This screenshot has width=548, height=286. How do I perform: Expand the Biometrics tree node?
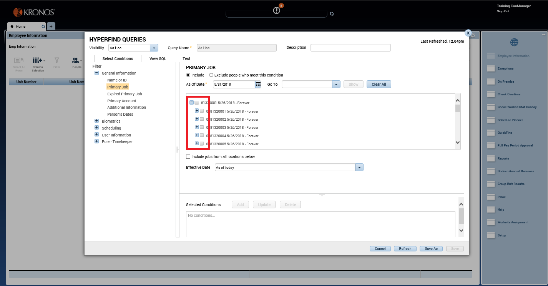pos(96,121)
